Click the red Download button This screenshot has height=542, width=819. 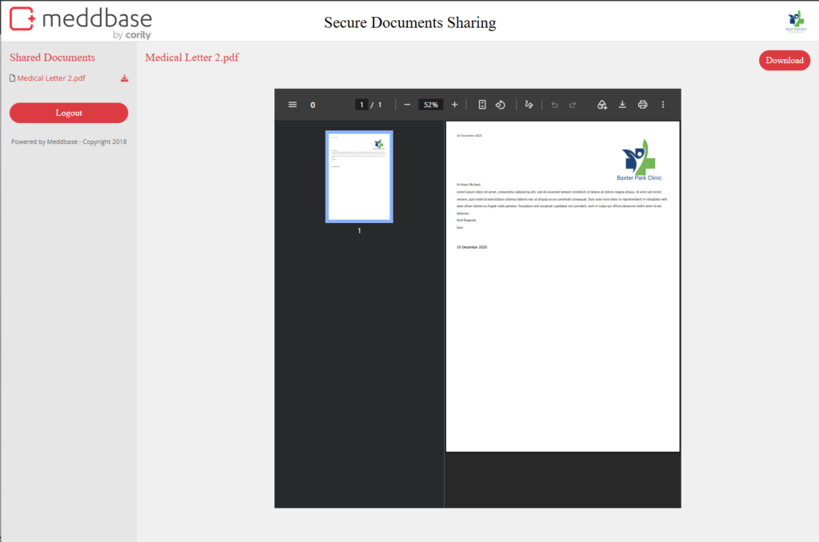click(784, 60)
